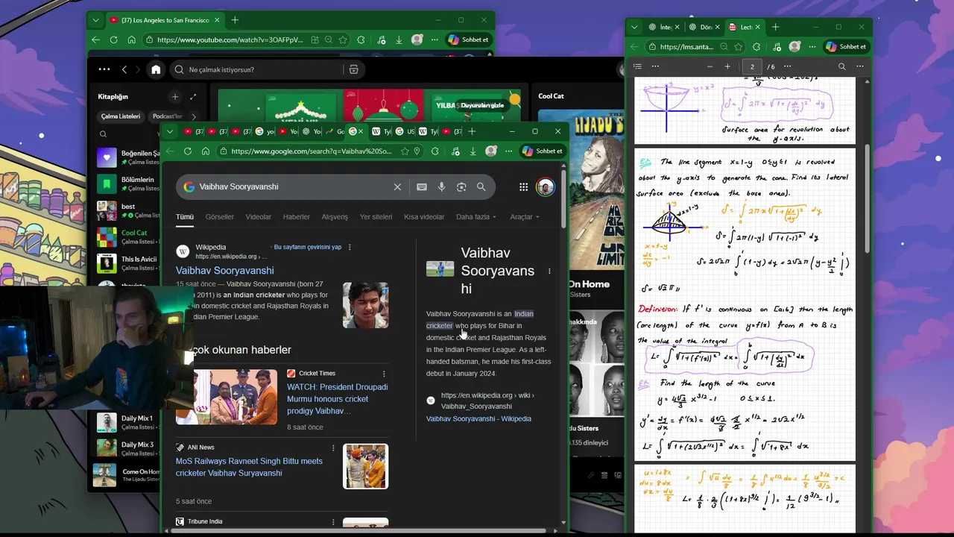Zoom out the PDF with minus
Screen dimensions: 954x537
tap(710, 66)
